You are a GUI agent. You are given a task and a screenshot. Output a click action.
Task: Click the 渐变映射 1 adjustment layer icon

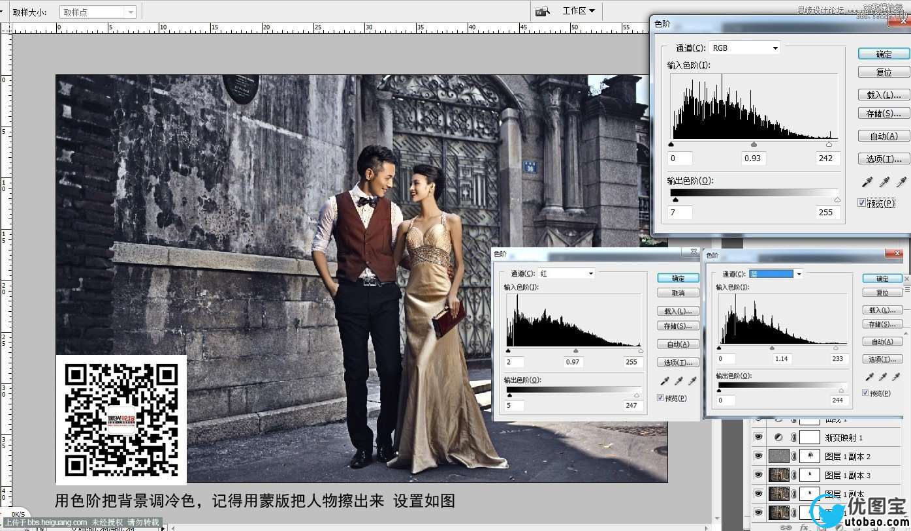tap(778, 438)
